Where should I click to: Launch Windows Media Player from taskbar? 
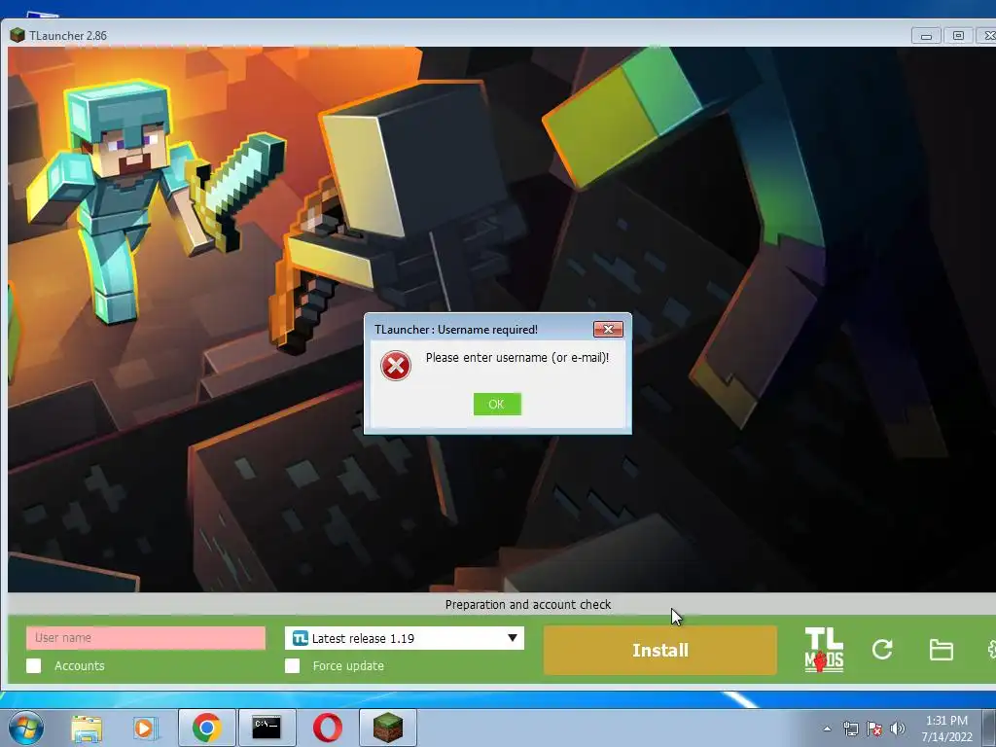[145, 729]
